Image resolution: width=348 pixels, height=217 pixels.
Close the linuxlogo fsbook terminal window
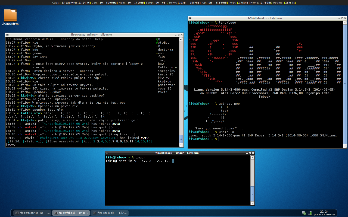(345, 18)
